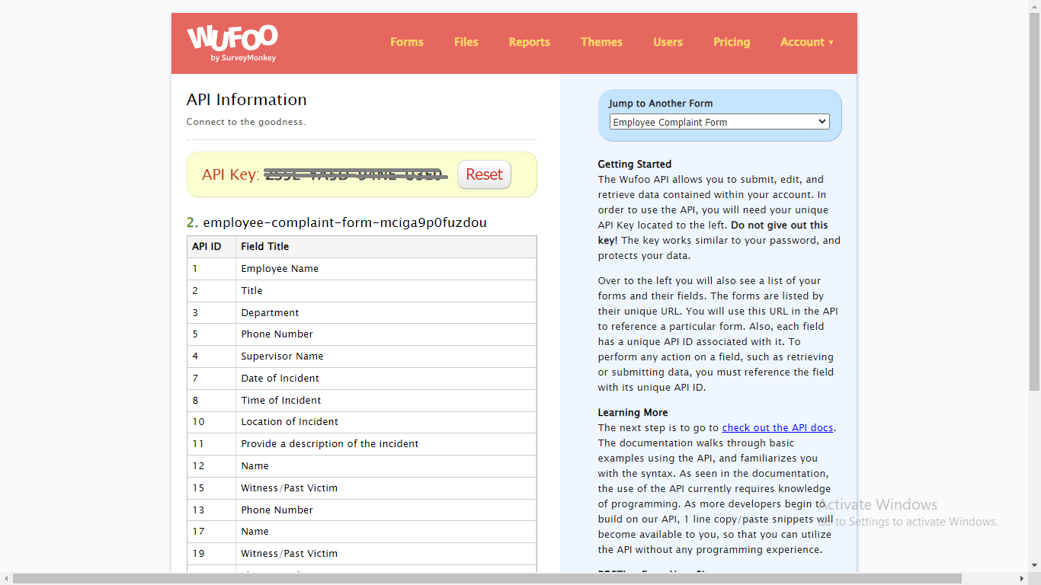Click the 'Jump to Another Form' label
Viewport: 1041px width, 585px height.
pos(661,104)
